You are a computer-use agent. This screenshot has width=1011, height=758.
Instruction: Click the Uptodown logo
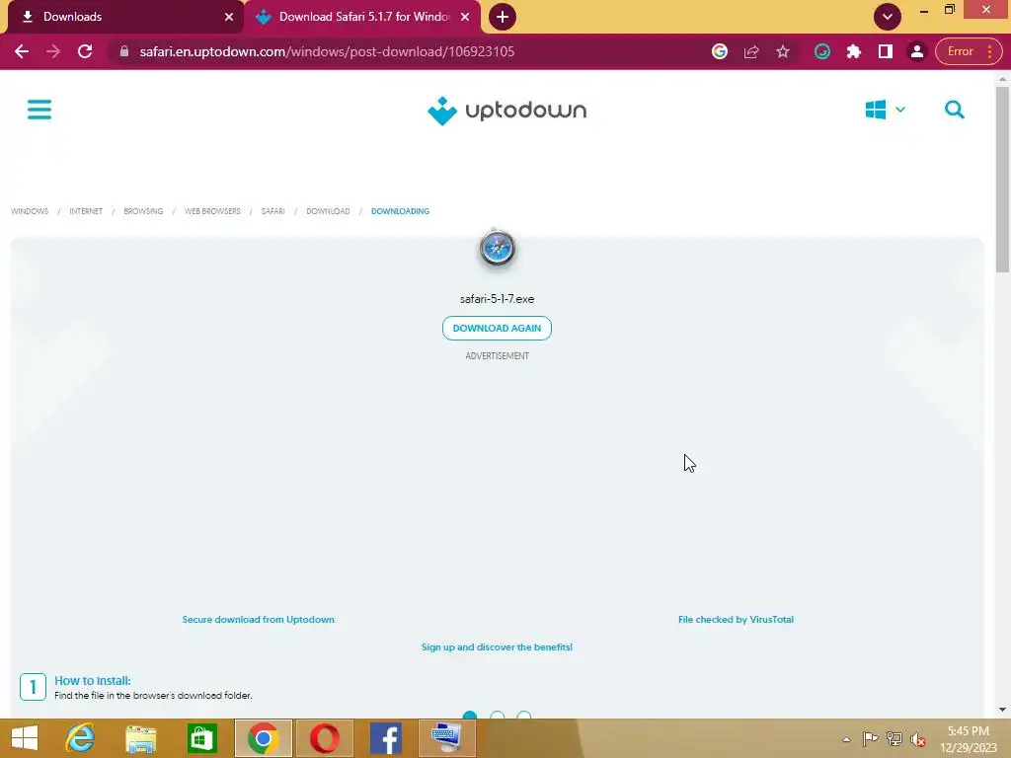[506, 111]
